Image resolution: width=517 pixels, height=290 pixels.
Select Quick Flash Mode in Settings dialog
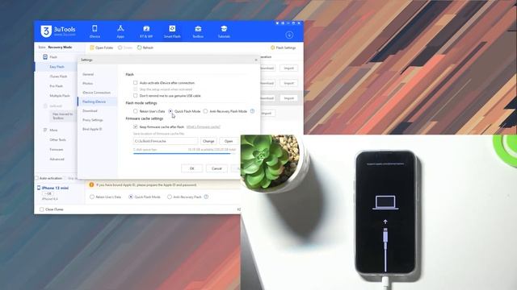click(170, 111)
